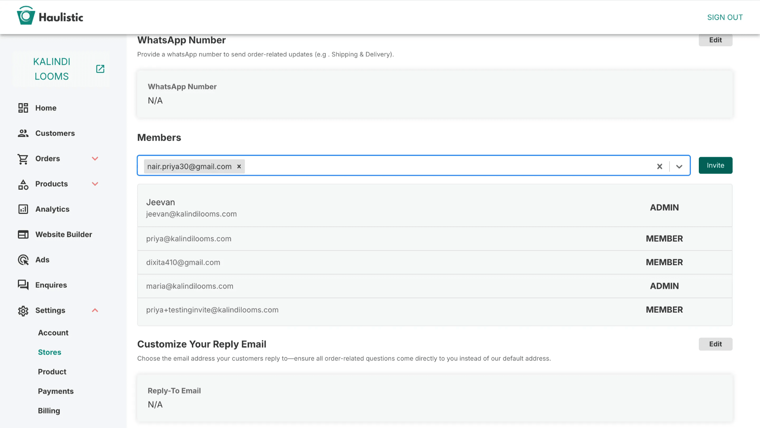The width and height of the screenshot is (760, 428).
Task: Click the Enquires chat icon
Action: coord(23,285)
